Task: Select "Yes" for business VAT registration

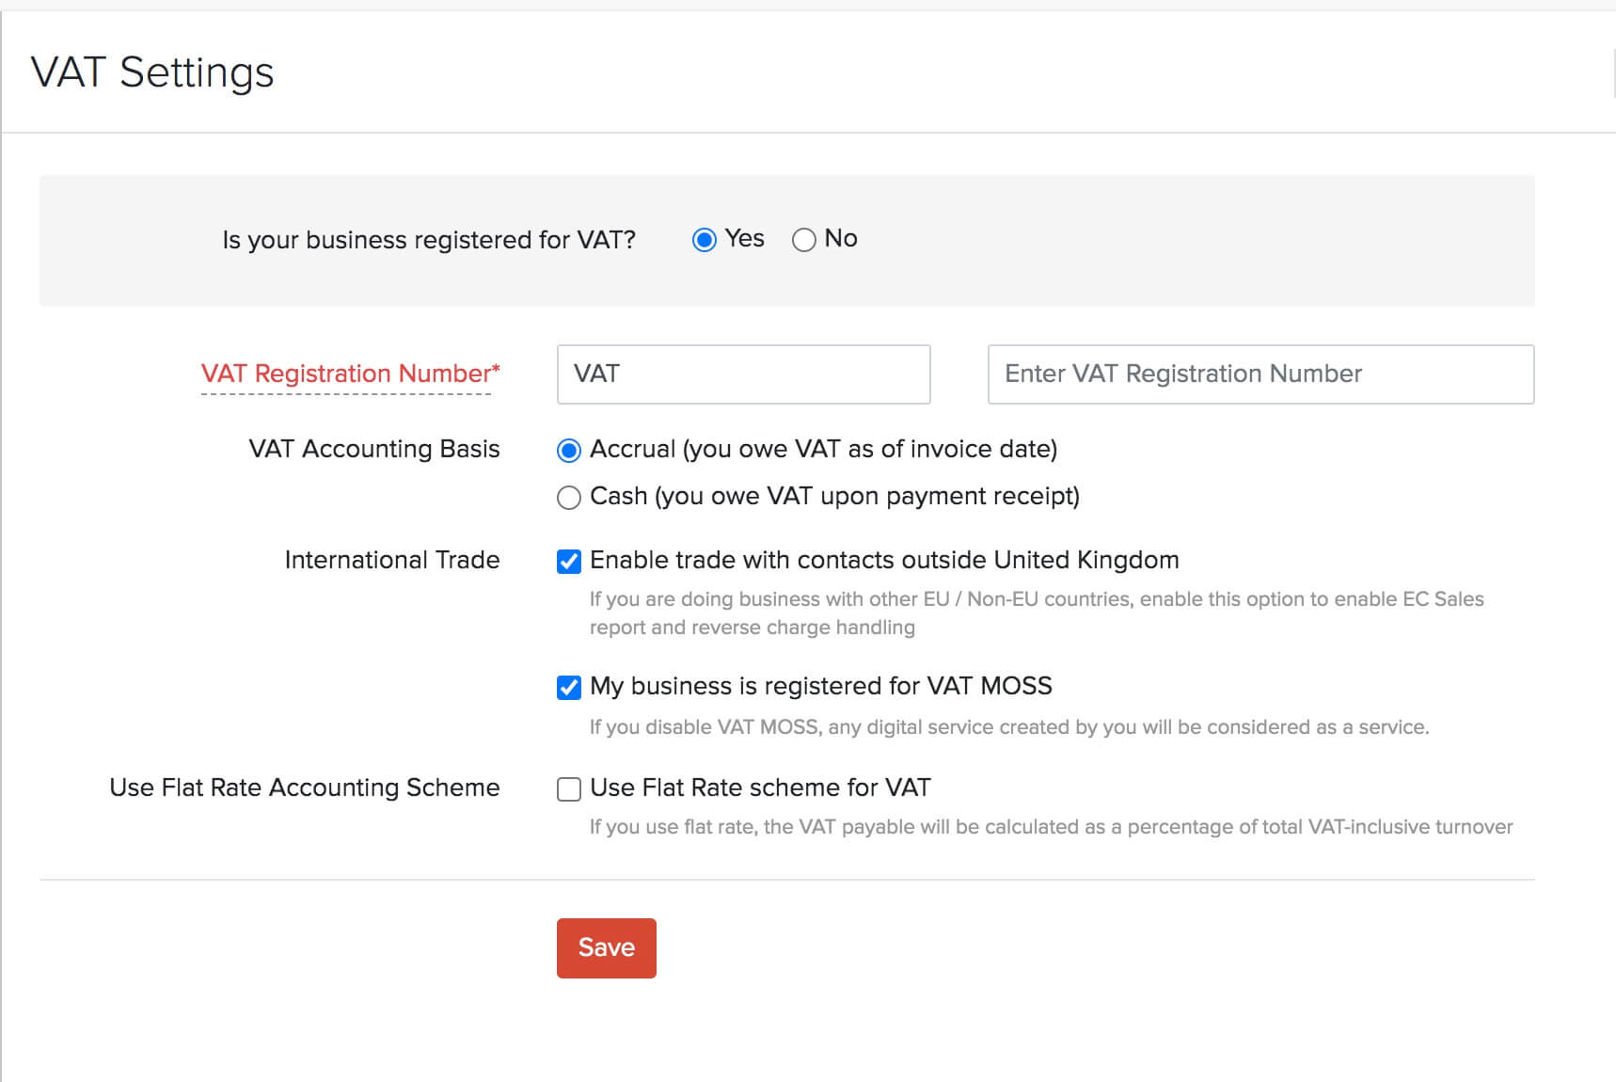Action: [705, 240]
